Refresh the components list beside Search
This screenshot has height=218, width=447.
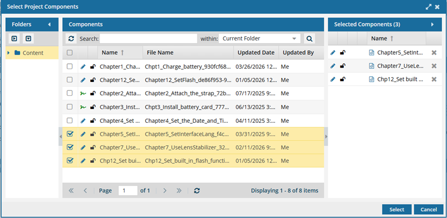pos(71,38)
